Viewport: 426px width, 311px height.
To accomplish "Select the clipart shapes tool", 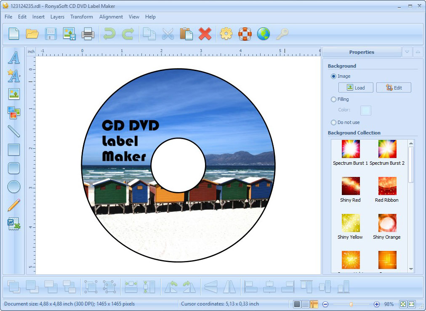I will click(x=14, y=113).
